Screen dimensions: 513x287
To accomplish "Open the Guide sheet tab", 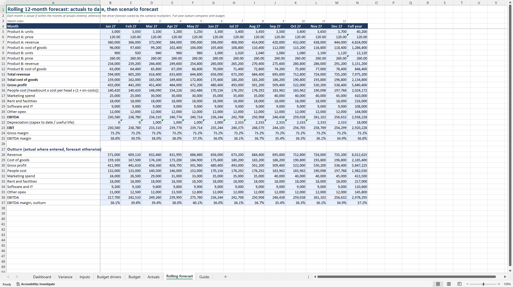I will pos(204,277).
